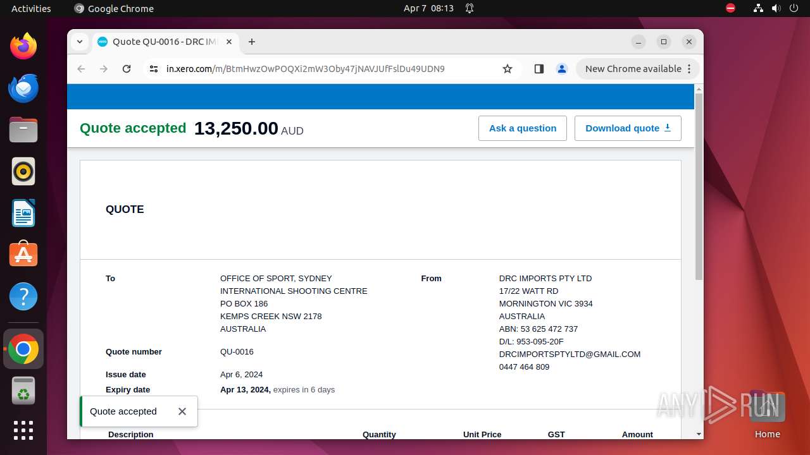Click the email DRCIMPORTSPTYLTD@GMAIL.COM
810x455 pixels.
[570, 355]
